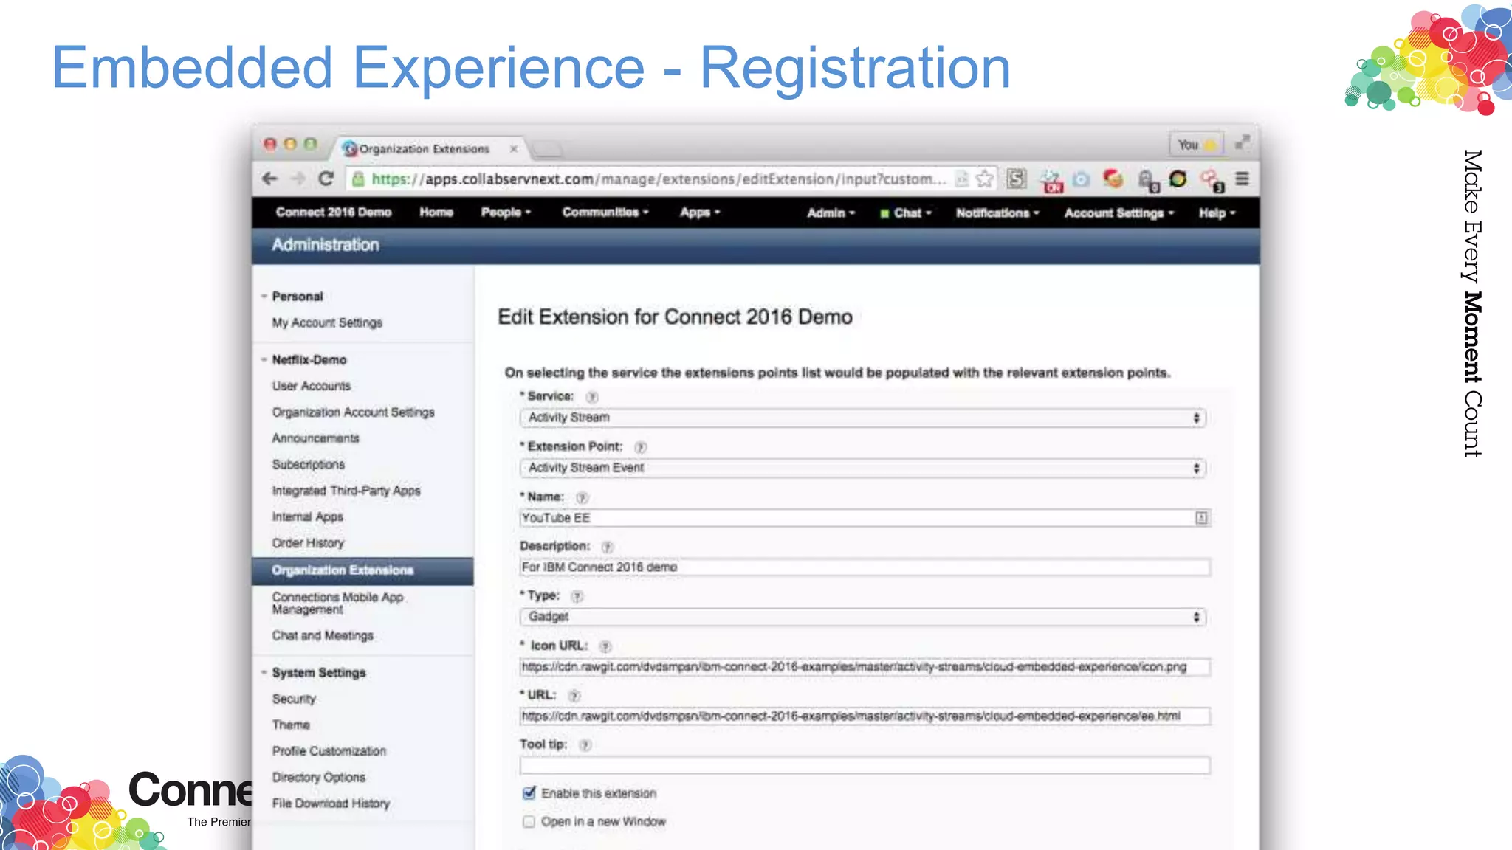Select Organization Extensions sidebar item

pos(362,571)
